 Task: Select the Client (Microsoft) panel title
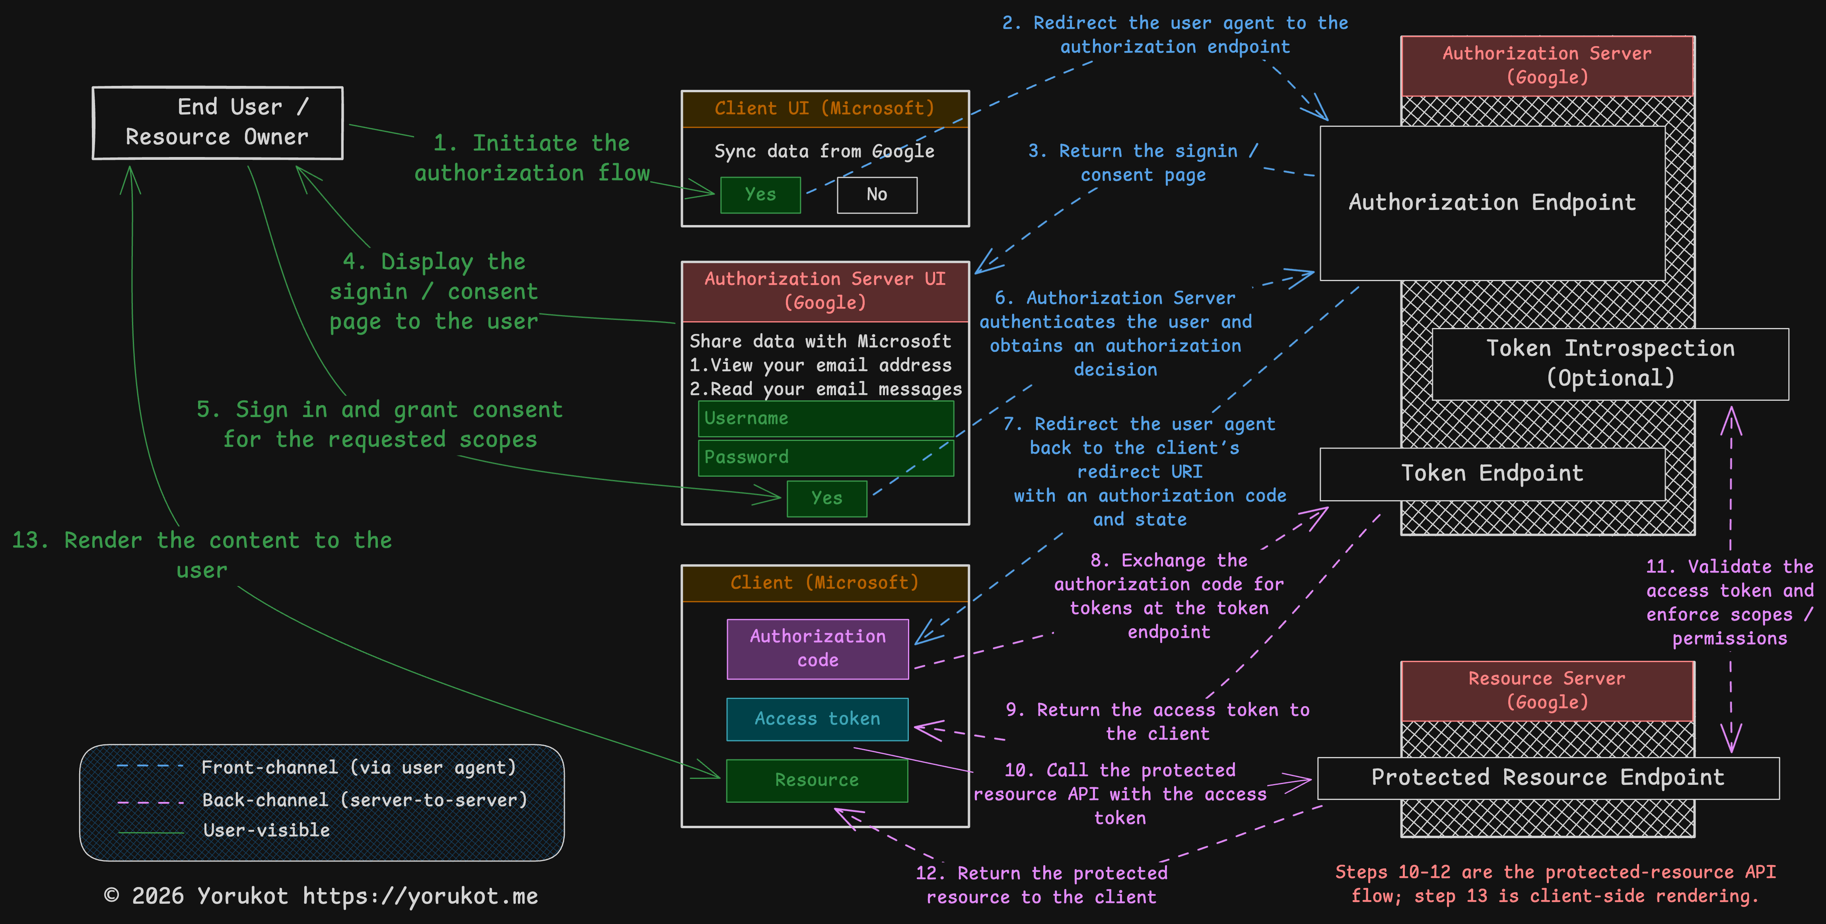point(825,582)
